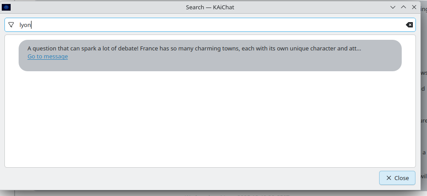Click the empty white area below the result
427x196 pixels.
tap(210, 119)
